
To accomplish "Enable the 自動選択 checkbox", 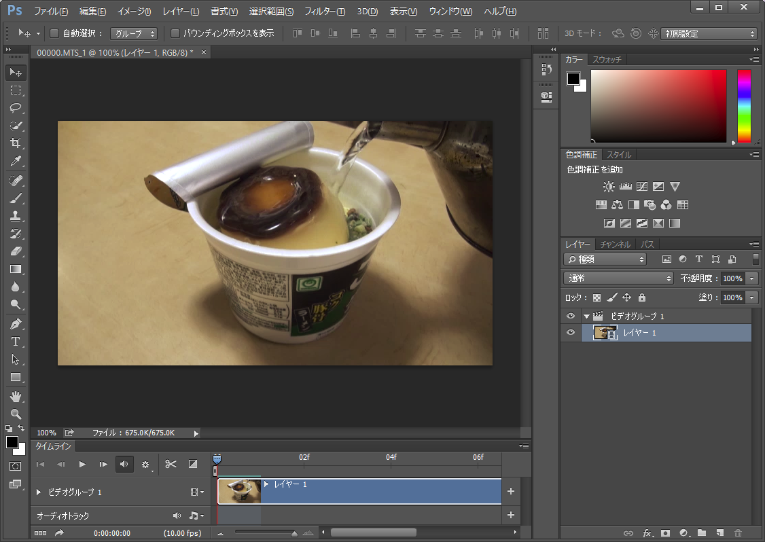I will coord(54,33).
